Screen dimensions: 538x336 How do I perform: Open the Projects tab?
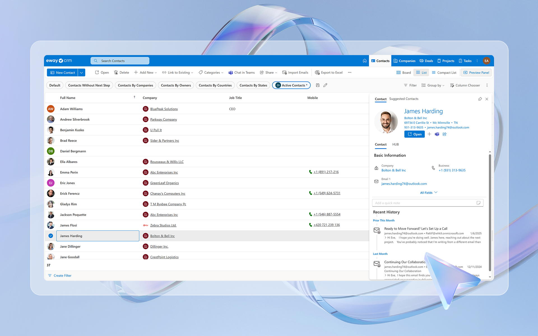point(446,61)
